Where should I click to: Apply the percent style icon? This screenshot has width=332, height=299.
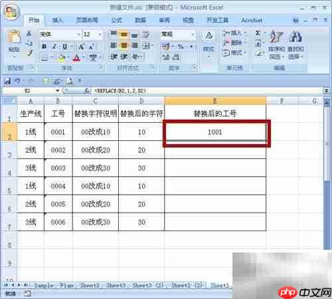coord(181,46)
